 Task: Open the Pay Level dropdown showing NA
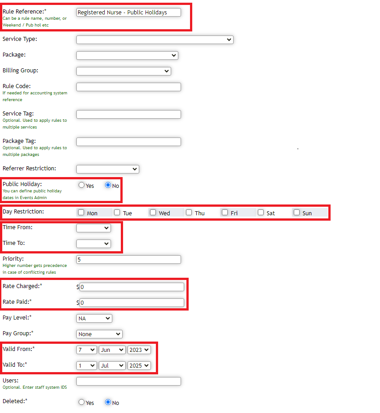point(94,318)
